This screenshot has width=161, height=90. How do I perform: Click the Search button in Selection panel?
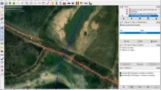click(140, 64)
